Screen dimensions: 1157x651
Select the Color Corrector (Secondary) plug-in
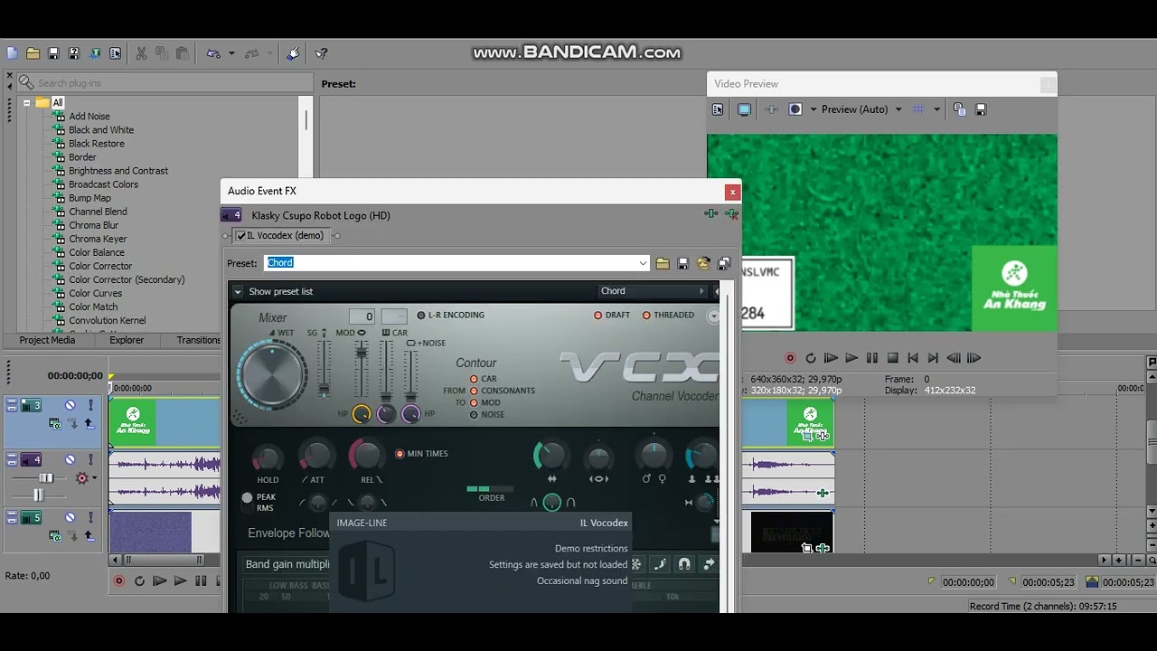(x=127, y=279)
